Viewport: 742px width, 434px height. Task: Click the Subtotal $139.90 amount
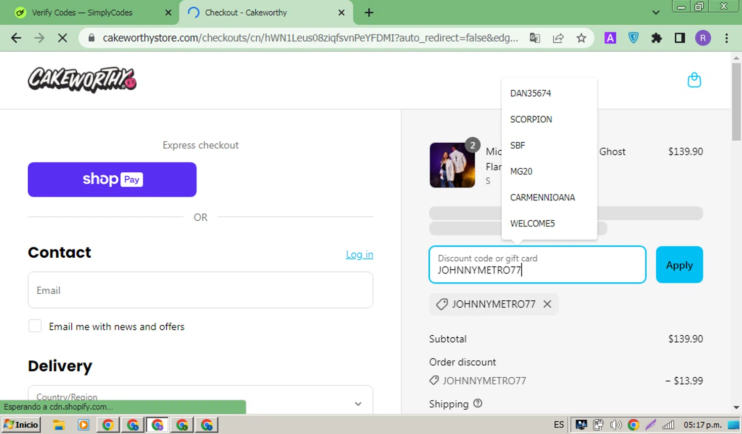[x=686, y=339]
